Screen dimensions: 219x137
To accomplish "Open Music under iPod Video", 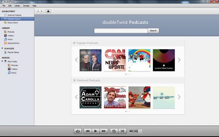I will [14, 73].
